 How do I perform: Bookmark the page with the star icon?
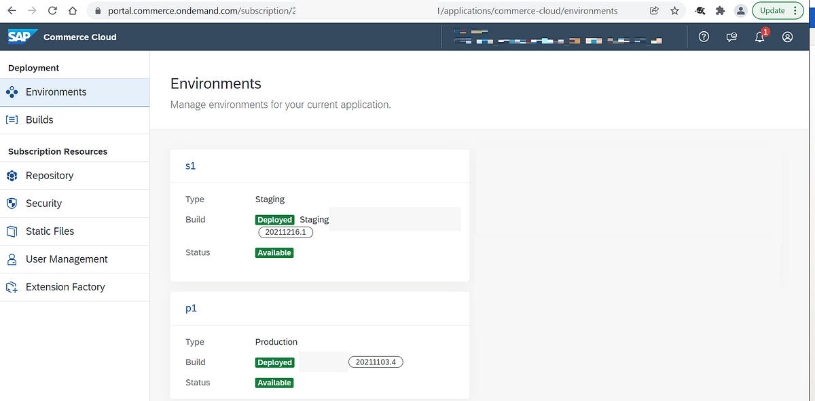674,10
